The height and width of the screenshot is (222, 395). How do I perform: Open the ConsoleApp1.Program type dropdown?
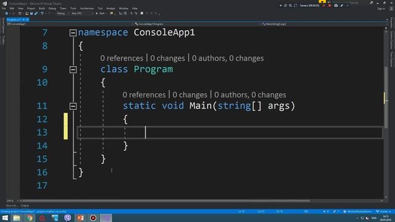coord(197,24)
